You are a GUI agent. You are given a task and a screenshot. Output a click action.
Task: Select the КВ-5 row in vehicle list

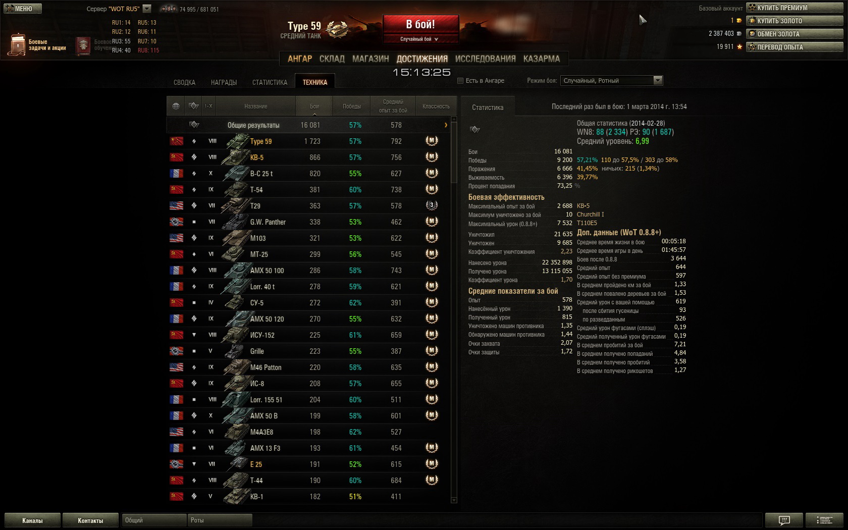click(x=308, y=157)
